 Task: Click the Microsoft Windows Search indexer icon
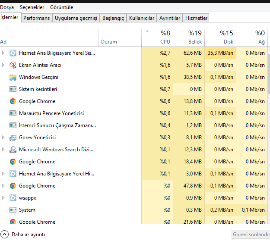click(x=13, y=150)
